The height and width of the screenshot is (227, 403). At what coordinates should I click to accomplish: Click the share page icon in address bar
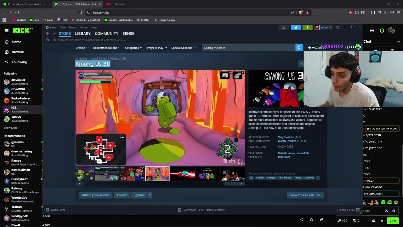(293, 13)
